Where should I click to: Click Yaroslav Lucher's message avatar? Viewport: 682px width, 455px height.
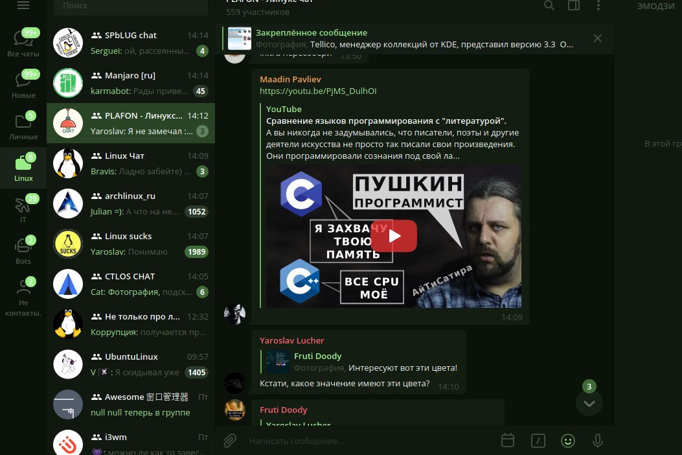click(x=234, y=383)
